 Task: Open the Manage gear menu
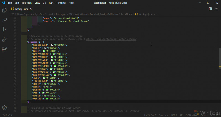pyautogui.click(x=4, y=108)
